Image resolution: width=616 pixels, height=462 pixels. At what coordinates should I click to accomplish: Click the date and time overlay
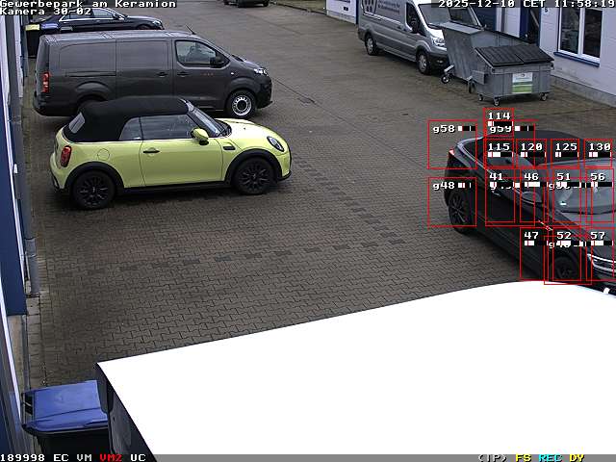526,4
